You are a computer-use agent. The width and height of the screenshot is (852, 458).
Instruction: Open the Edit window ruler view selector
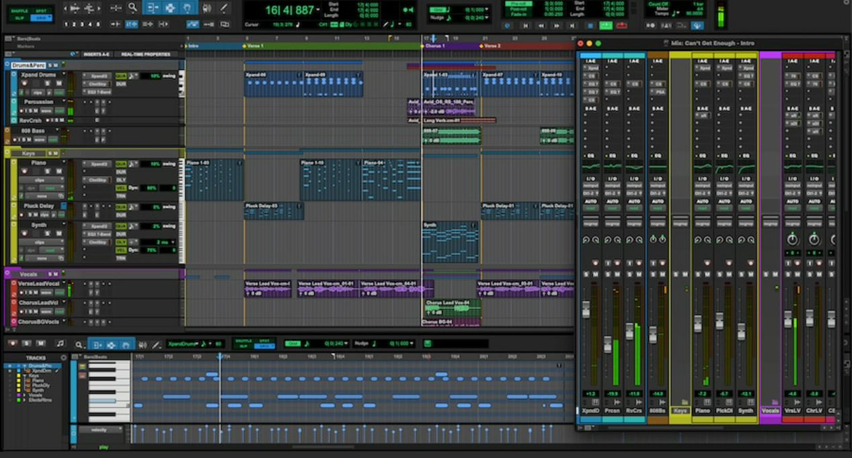8,38
